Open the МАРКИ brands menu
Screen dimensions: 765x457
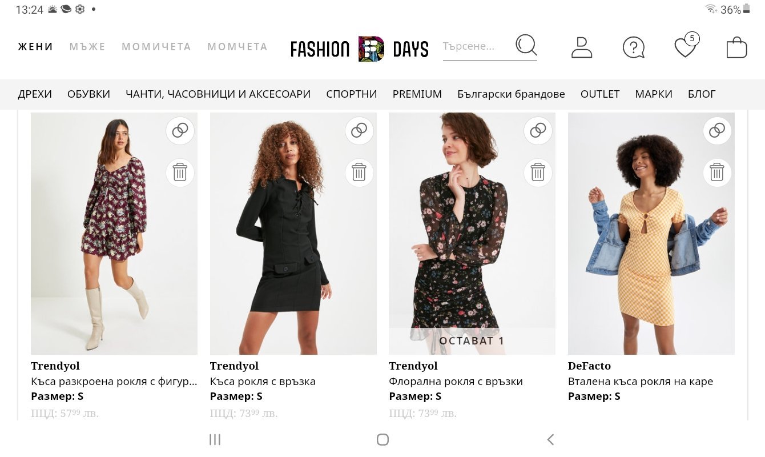[x=653, y=94]
